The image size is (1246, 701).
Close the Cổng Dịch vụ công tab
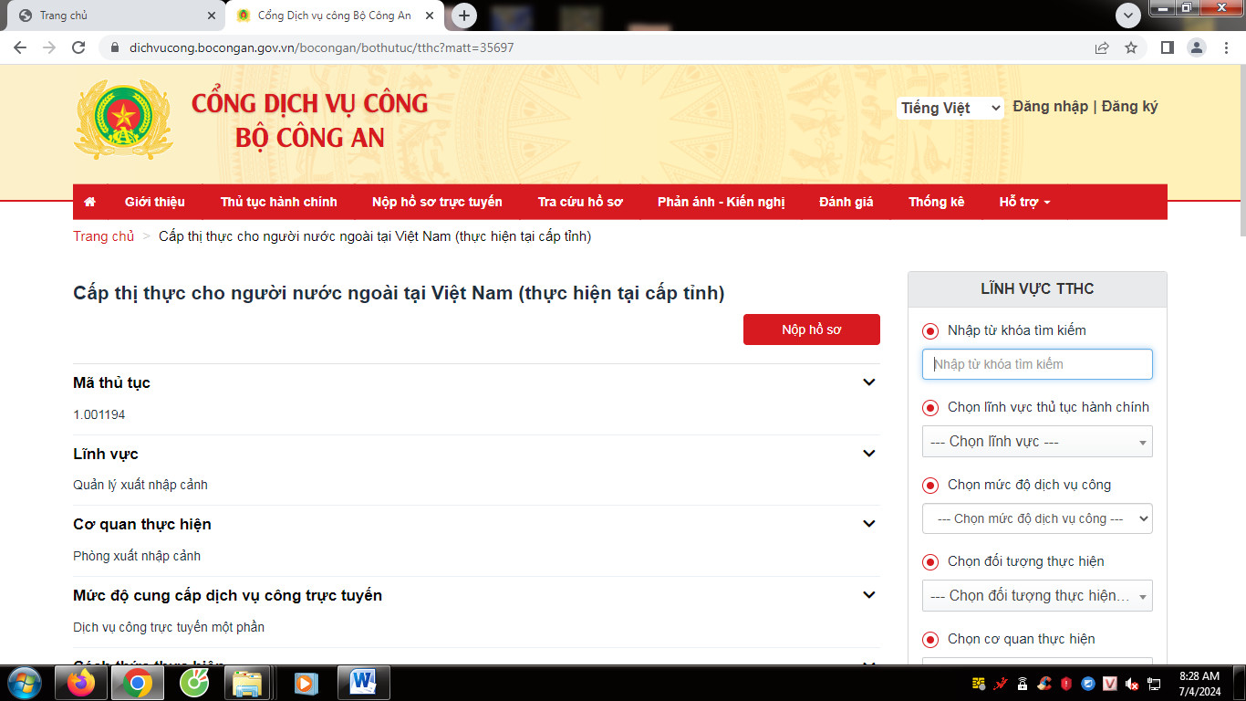click(x=430, y=16)
